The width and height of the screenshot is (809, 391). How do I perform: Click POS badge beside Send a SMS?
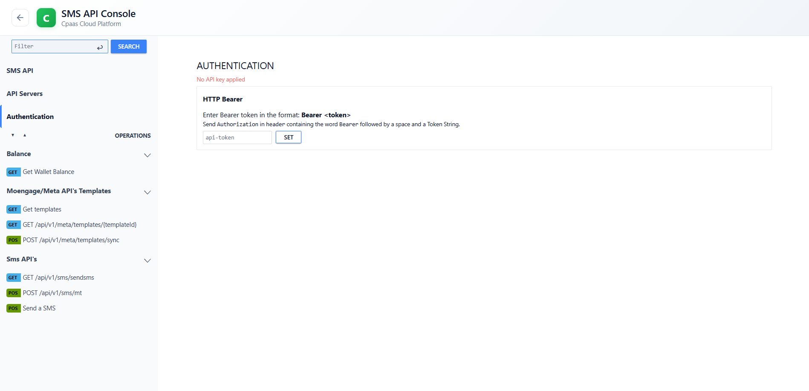tap(13, 308)
